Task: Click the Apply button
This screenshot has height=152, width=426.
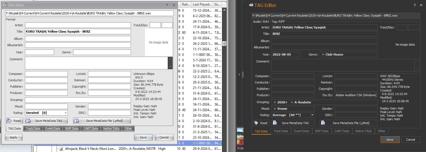Action: point(14,137)
